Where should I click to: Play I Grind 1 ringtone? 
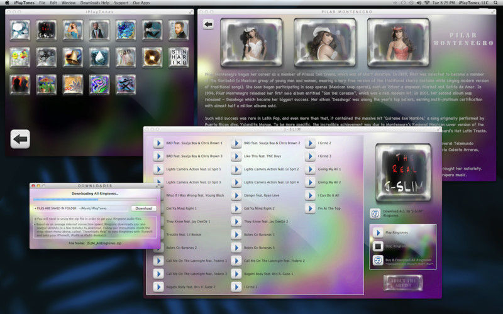[x=236, y=287]
